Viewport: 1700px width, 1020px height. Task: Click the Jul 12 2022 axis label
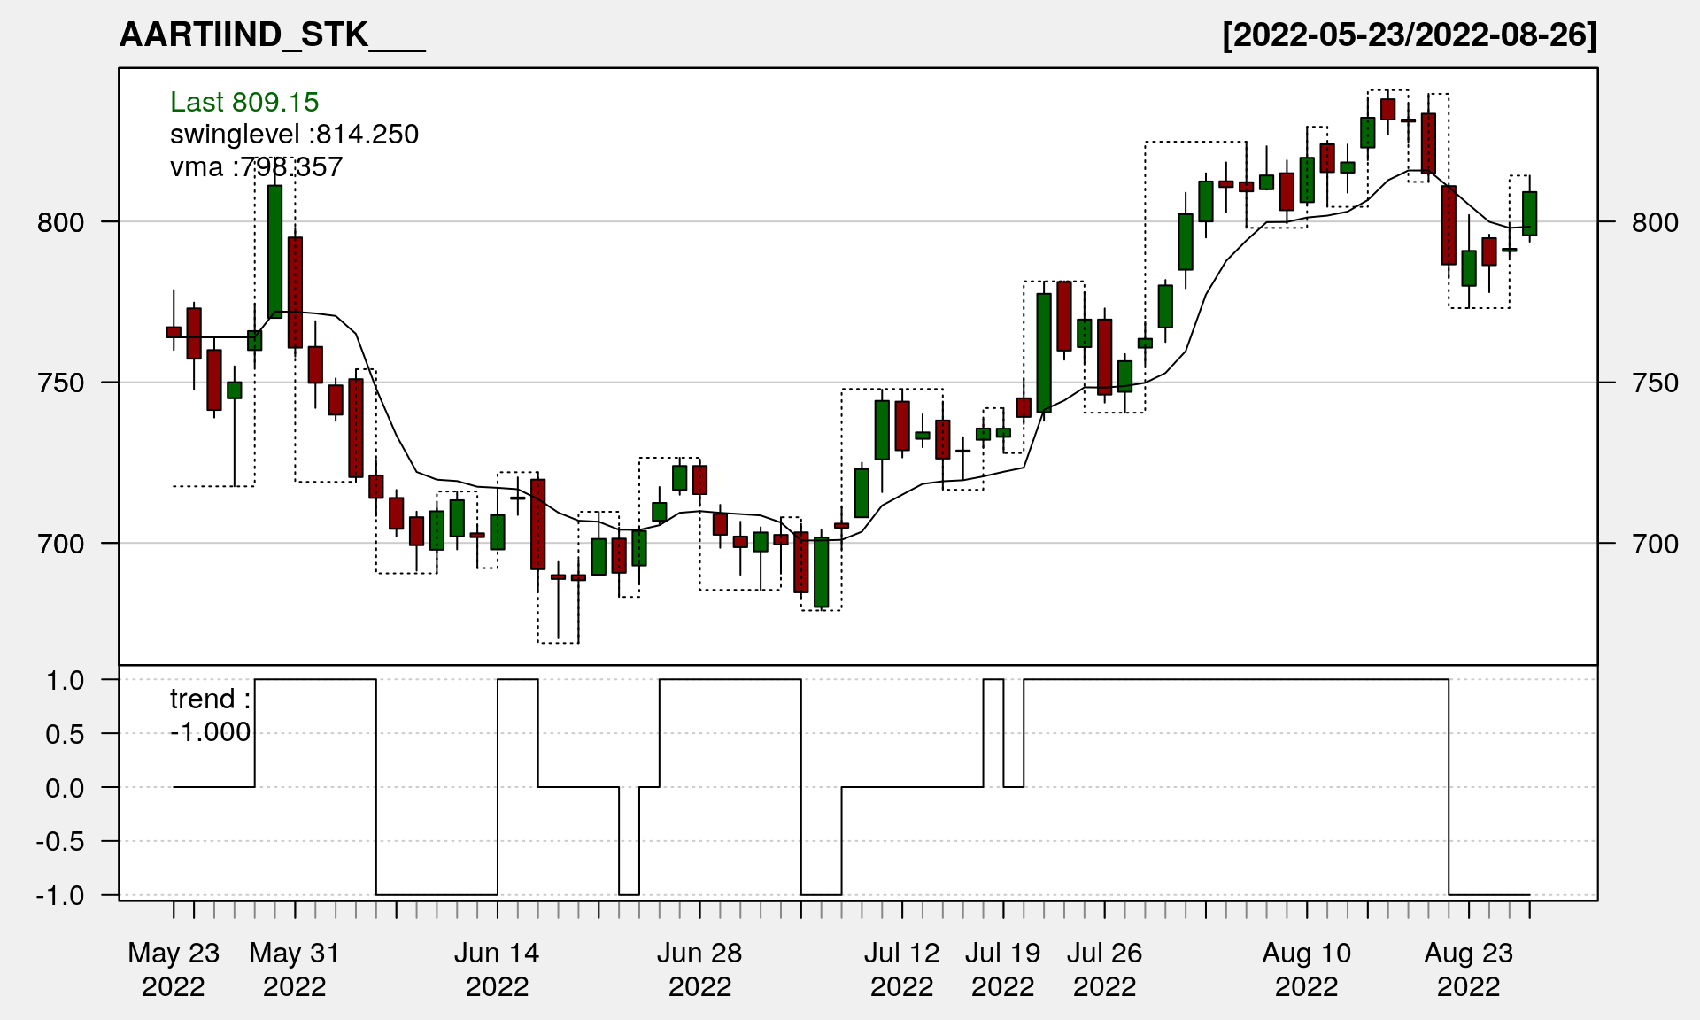pyautogui.click(x=901, y=969)
